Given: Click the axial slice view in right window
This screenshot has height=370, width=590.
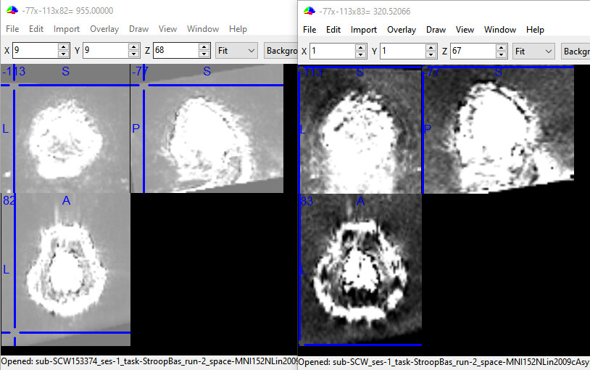Looking at the screenshot, I should tap(360, 268).
